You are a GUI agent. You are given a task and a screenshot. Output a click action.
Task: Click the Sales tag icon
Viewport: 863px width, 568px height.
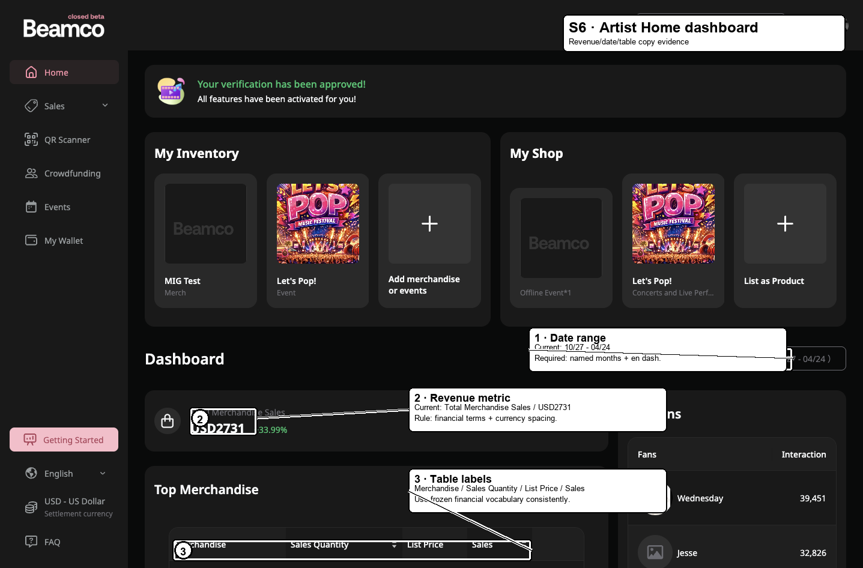[x=31, y=106]
